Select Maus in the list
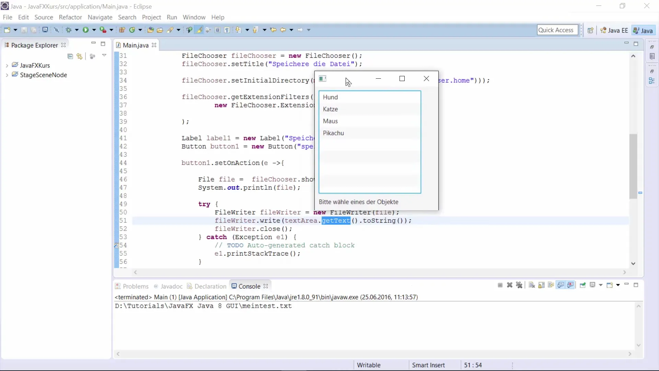The image size is (659, 371). (x=370, y=121)
